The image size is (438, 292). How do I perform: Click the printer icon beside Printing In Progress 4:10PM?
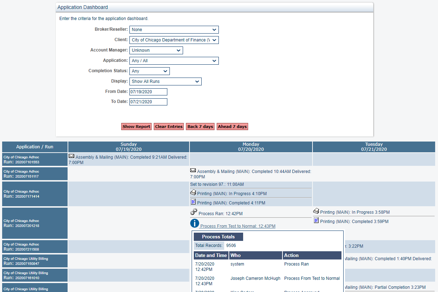click(193, 193)
